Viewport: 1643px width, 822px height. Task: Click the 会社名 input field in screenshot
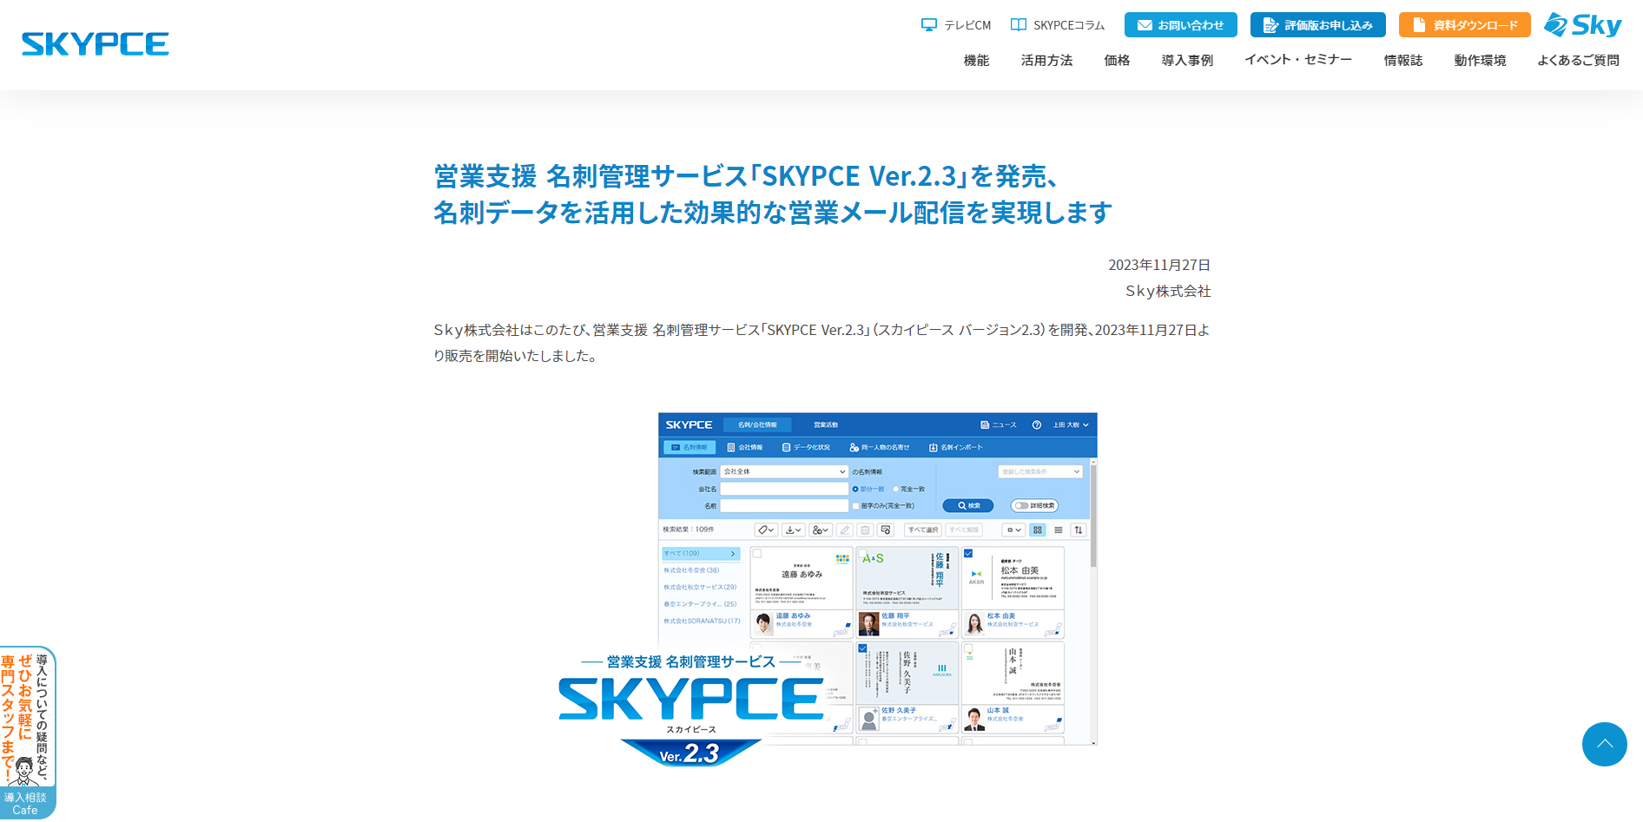click(784, 489)
